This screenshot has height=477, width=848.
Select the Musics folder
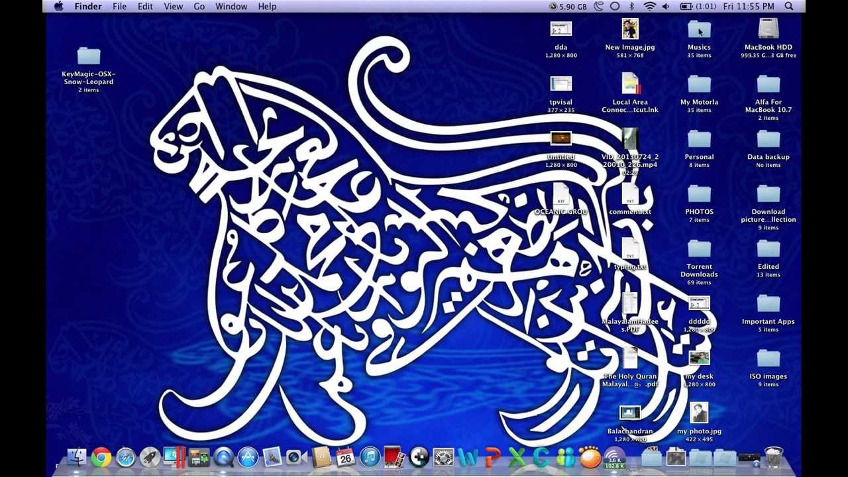(x=699, y=30)
